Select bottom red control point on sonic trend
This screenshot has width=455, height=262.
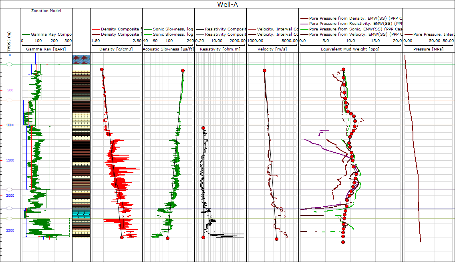click(167, 238)
